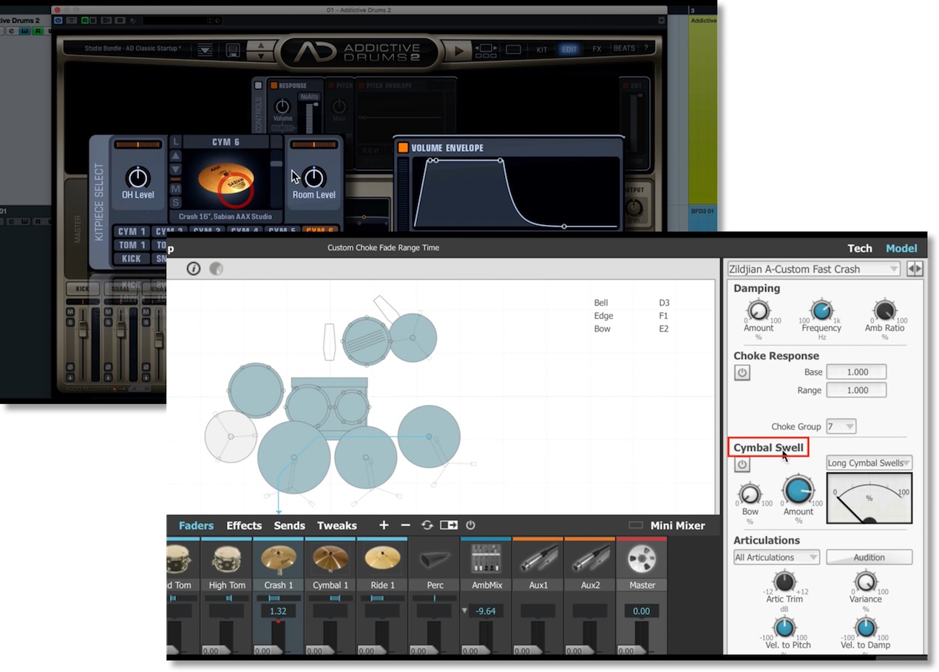Toggle the Volume Envelope orange enable square
939x672 pixels.
[x=403, y=148]
